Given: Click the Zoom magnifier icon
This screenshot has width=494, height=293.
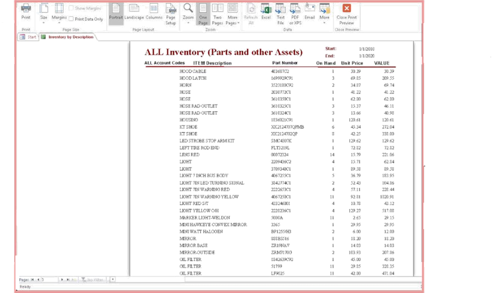Looking at the screenshot, I should [x=188, y=8].
